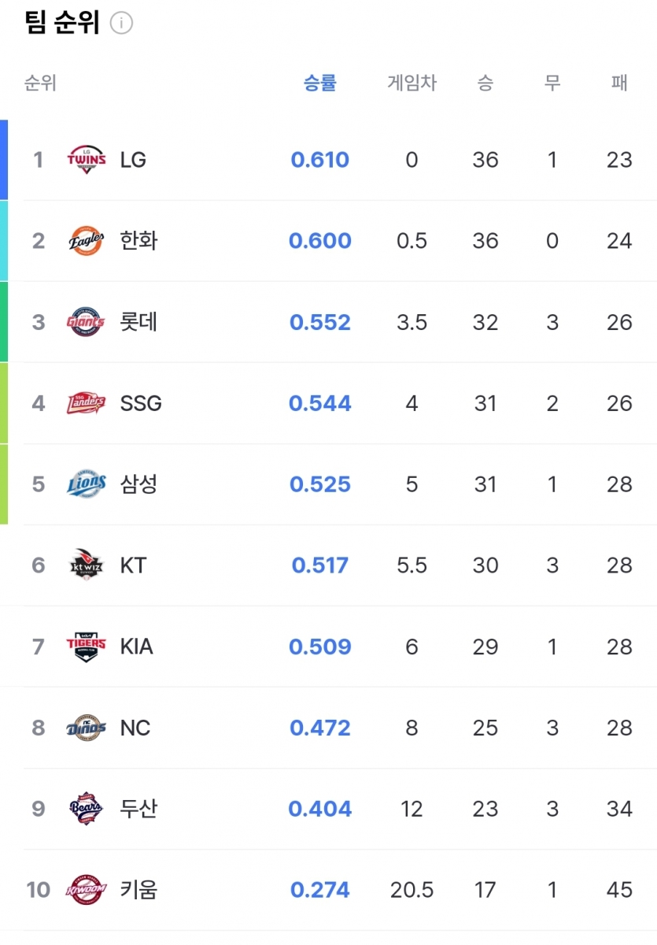Open the LG Twins team logo
This screenshot has height=945, width=657.
point(86,160)
